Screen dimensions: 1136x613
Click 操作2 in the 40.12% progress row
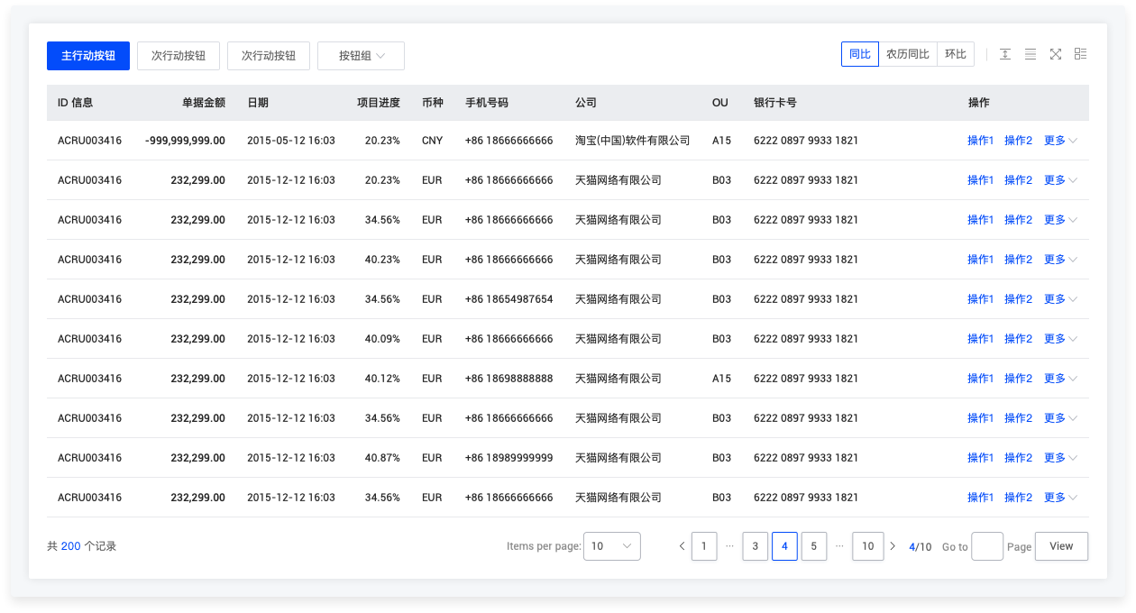tap(1018, 379)
